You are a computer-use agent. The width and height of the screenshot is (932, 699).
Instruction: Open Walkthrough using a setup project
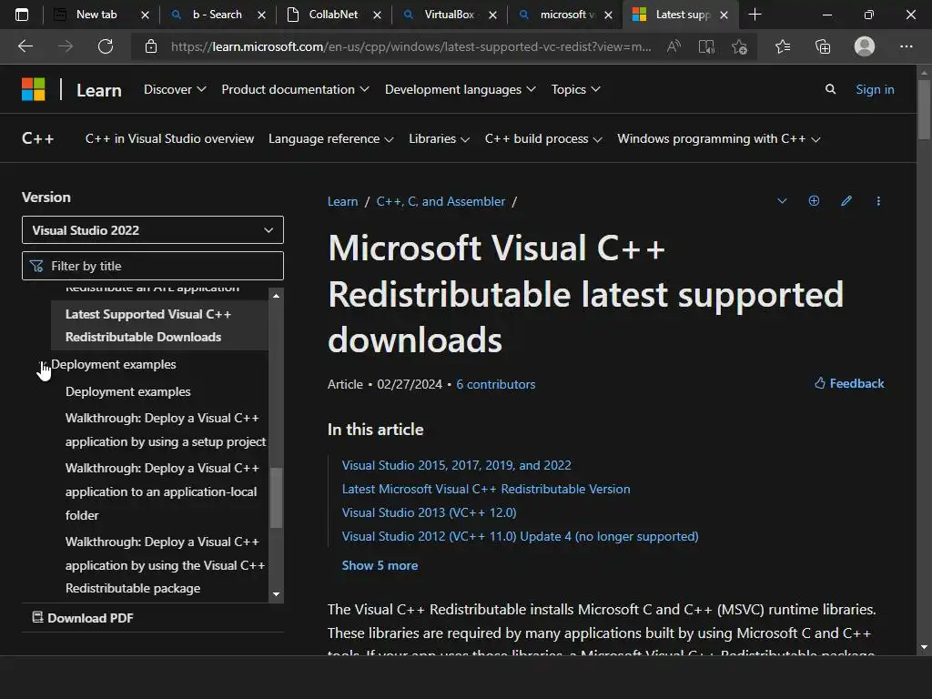[166, 430]
